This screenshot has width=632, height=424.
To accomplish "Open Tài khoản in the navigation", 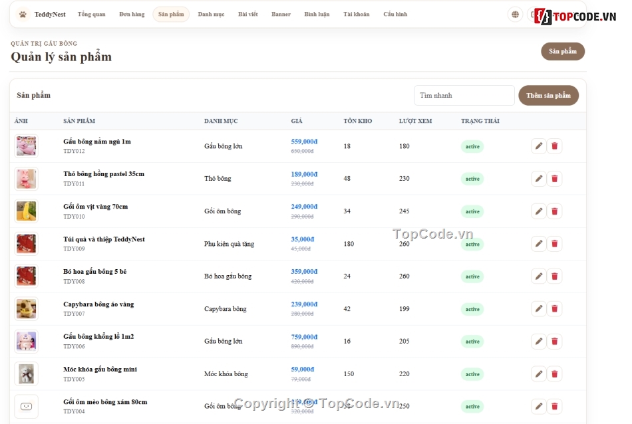I will (x=357, y=15).
